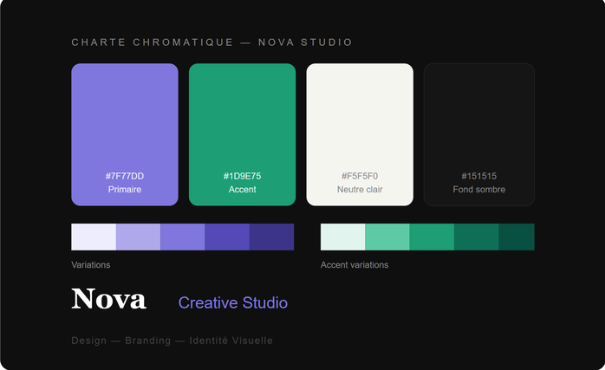
Task: Pick the darkest green accent variation swatch
Action: point(517,237)
